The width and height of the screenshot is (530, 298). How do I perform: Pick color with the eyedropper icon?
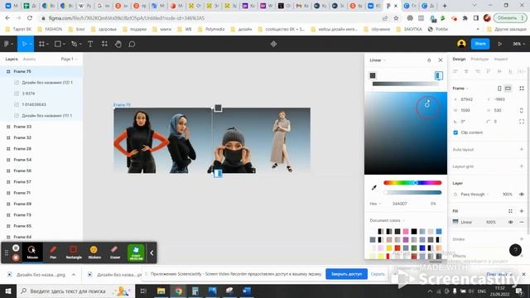point(373,188)
